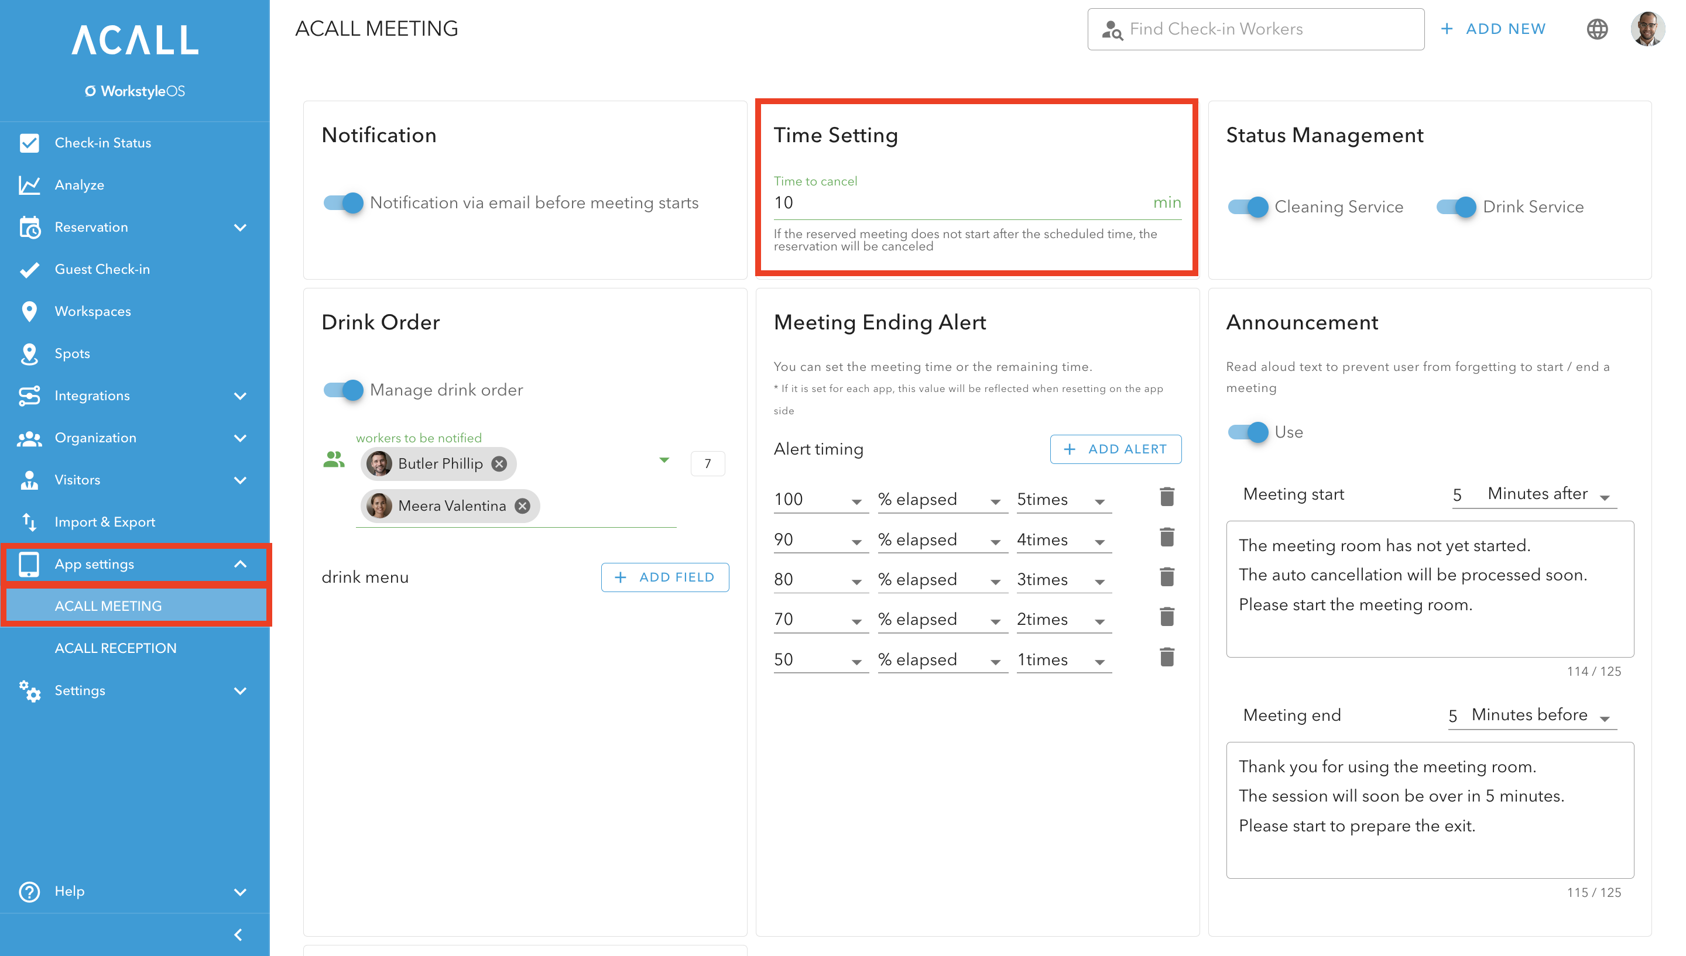Expand the Help menu

click(x=241, y=892)
